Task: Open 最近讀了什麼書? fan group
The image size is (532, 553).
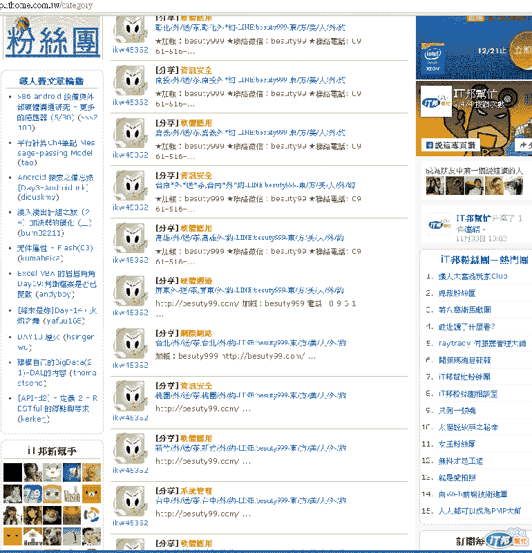Action: tap(467, 326)
